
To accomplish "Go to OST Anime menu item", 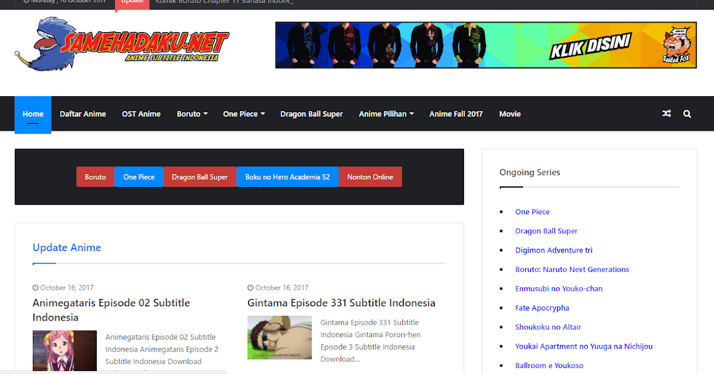I will (x=141, y=114).
